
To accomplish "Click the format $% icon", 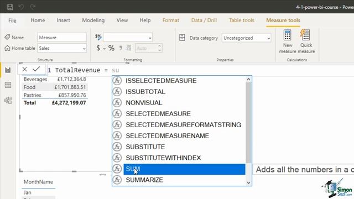I will pos(98,37).
